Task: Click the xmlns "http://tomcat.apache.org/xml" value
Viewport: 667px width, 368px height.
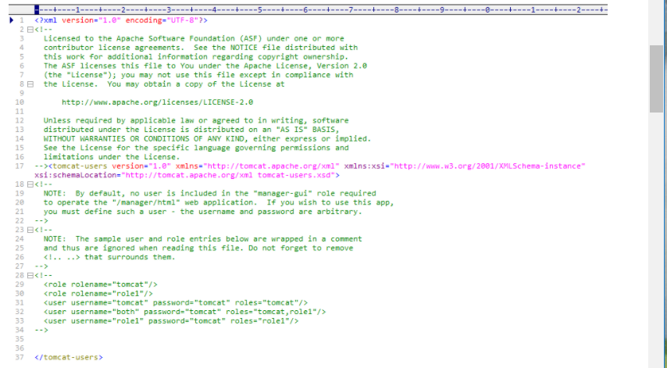Action: tap(271, 166)
